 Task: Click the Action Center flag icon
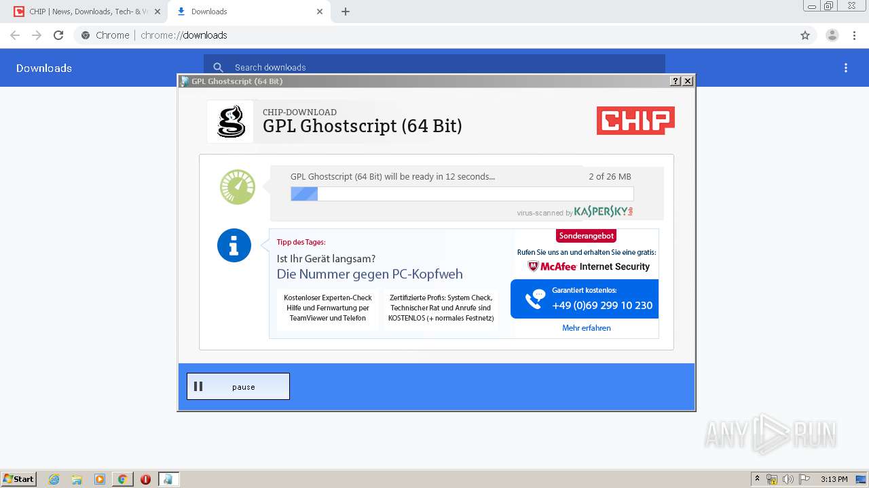click(x=805, y=479)
